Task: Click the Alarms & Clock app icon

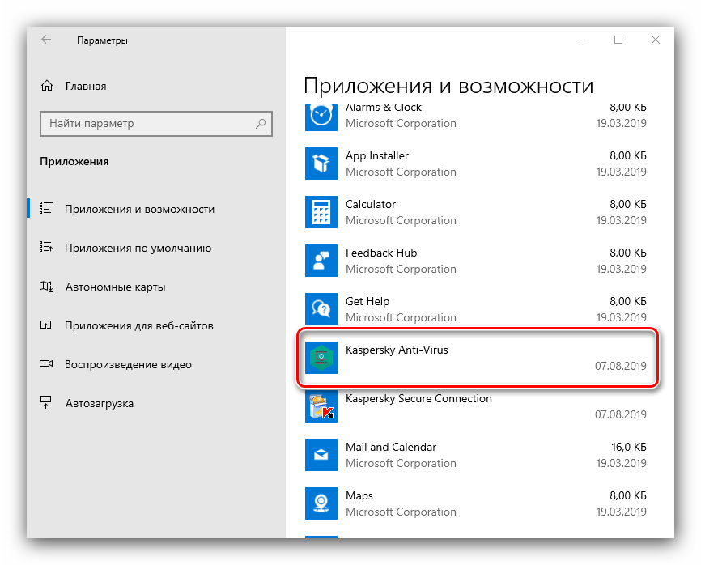Action: tap(321, 116)
